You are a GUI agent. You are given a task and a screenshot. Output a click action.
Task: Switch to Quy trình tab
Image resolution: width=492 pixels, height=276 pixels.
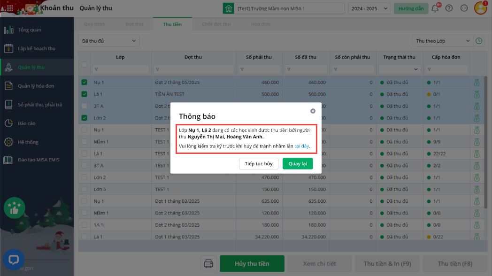(x=94, y=24)
